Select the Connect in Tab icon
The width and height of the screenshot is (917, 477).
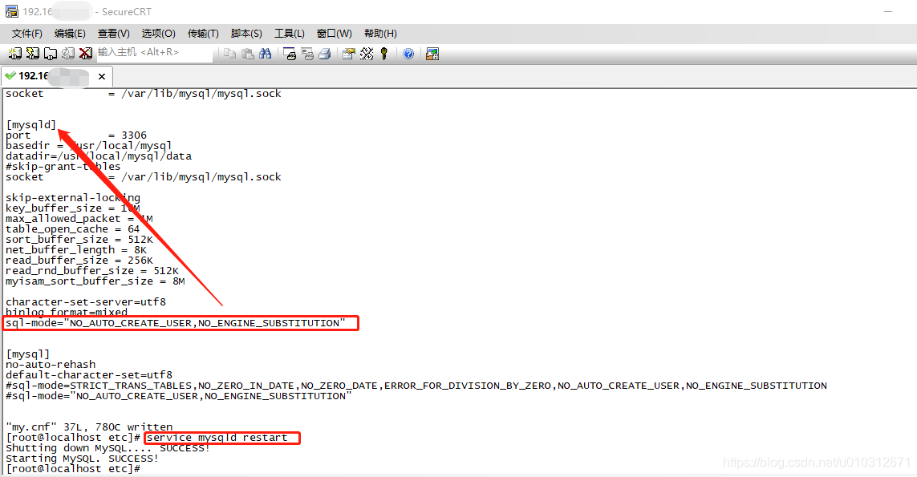tap(51, 53)
